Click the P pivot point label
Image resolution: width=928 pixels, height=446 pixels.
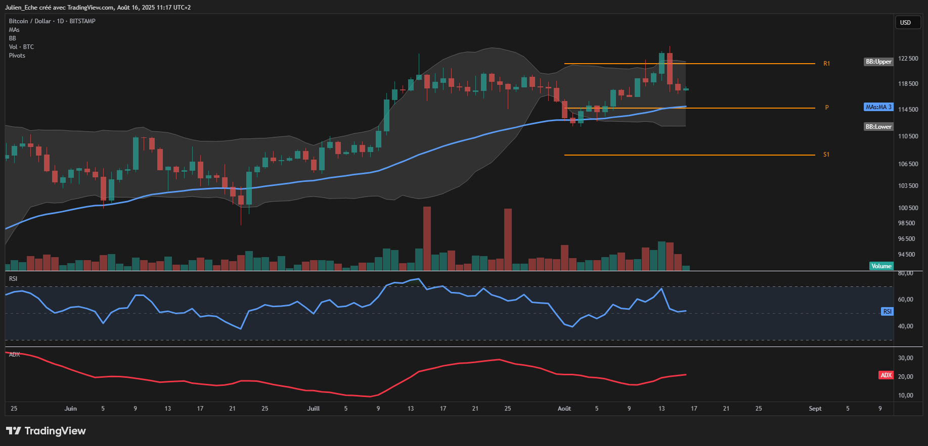[x=827, y=108]
